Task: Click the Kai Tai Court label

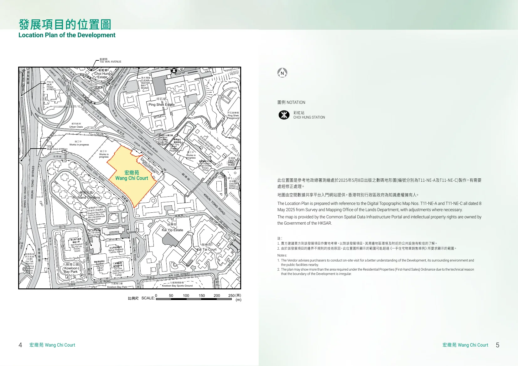Action: pyautogui.click(x=207, y=249)
